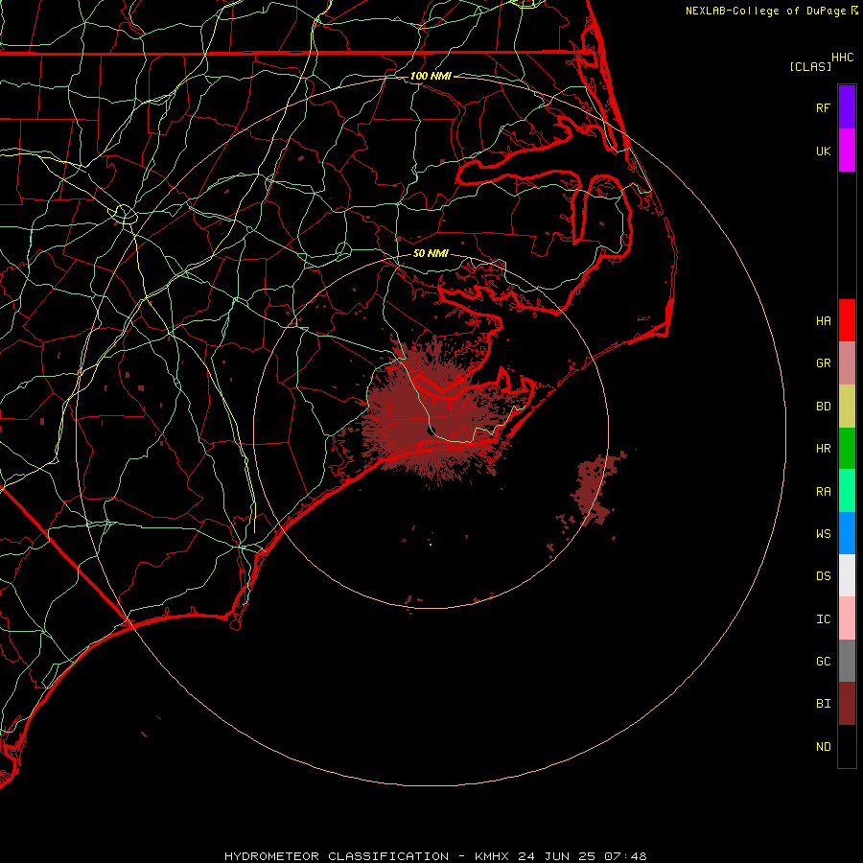Click the GR pink-brown legend swatch

847,362
